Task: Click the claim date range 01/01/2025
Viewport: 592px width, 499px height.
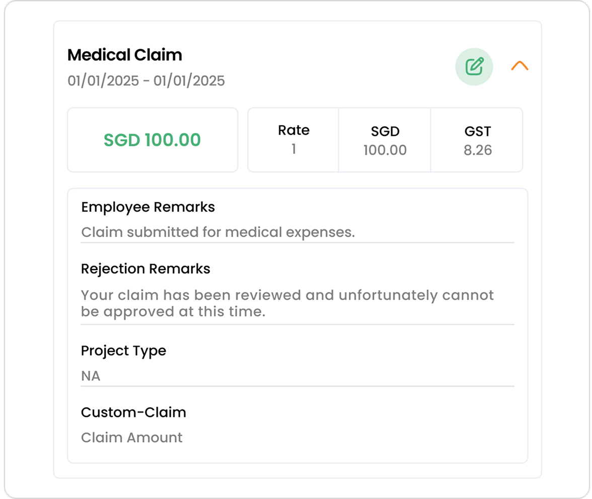Action: tap(146, 80)
